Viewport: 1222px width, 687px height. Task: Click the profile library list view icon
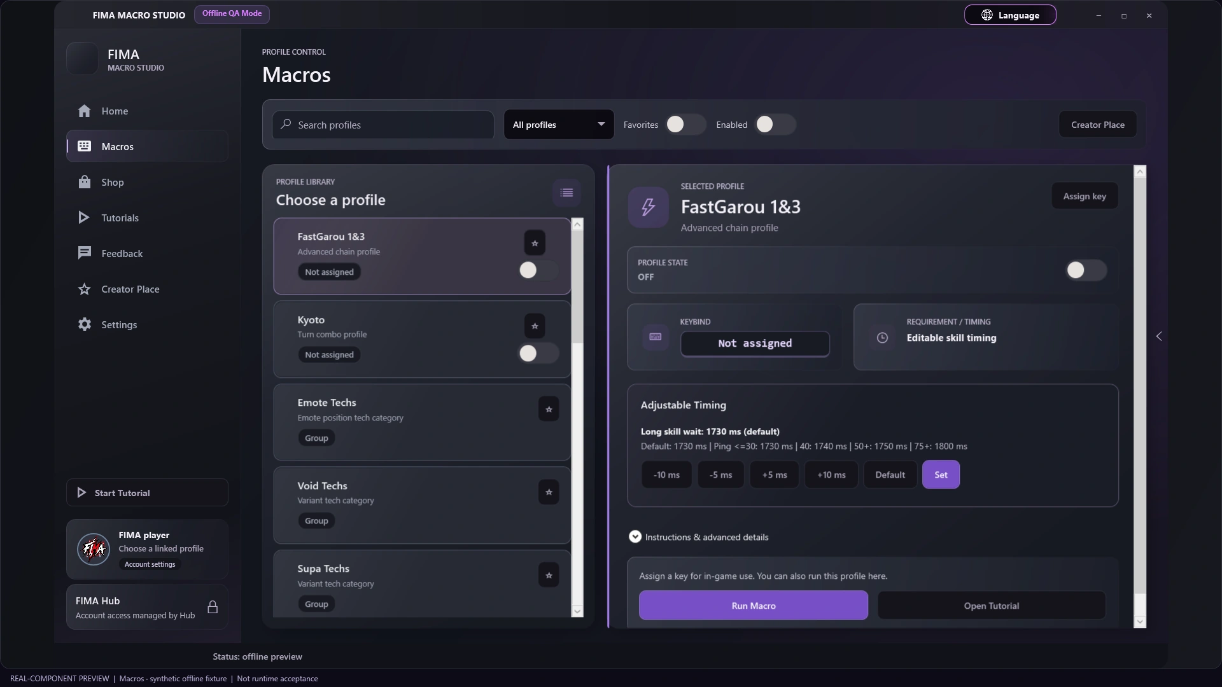point(566,193)
